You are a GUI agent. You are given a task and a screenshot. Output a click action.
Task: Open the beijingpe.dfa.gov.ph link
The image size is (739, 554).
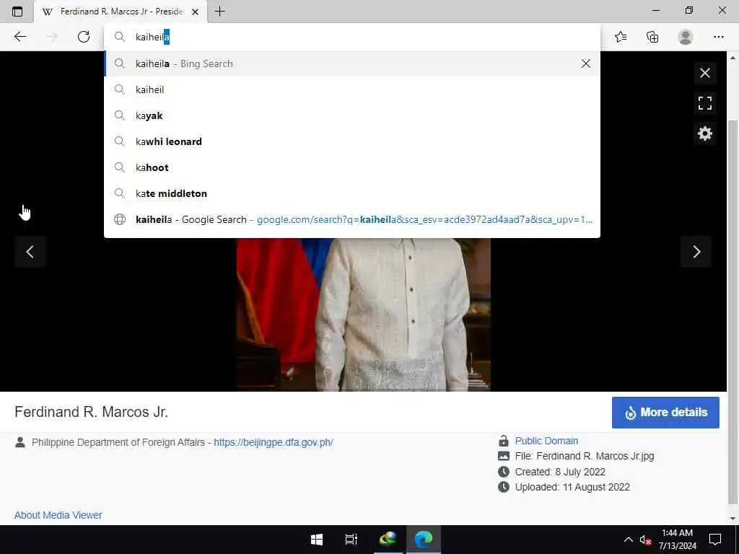click(274, 442)
